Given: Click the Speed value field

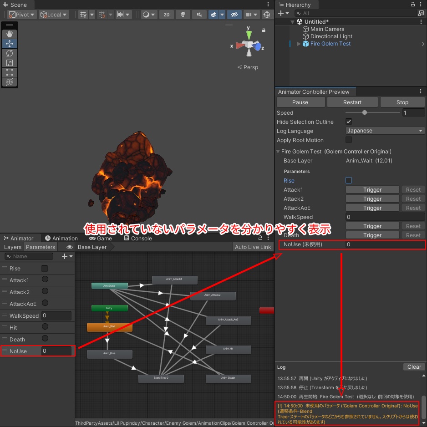Looking at the screenshot, I should 413,113.
